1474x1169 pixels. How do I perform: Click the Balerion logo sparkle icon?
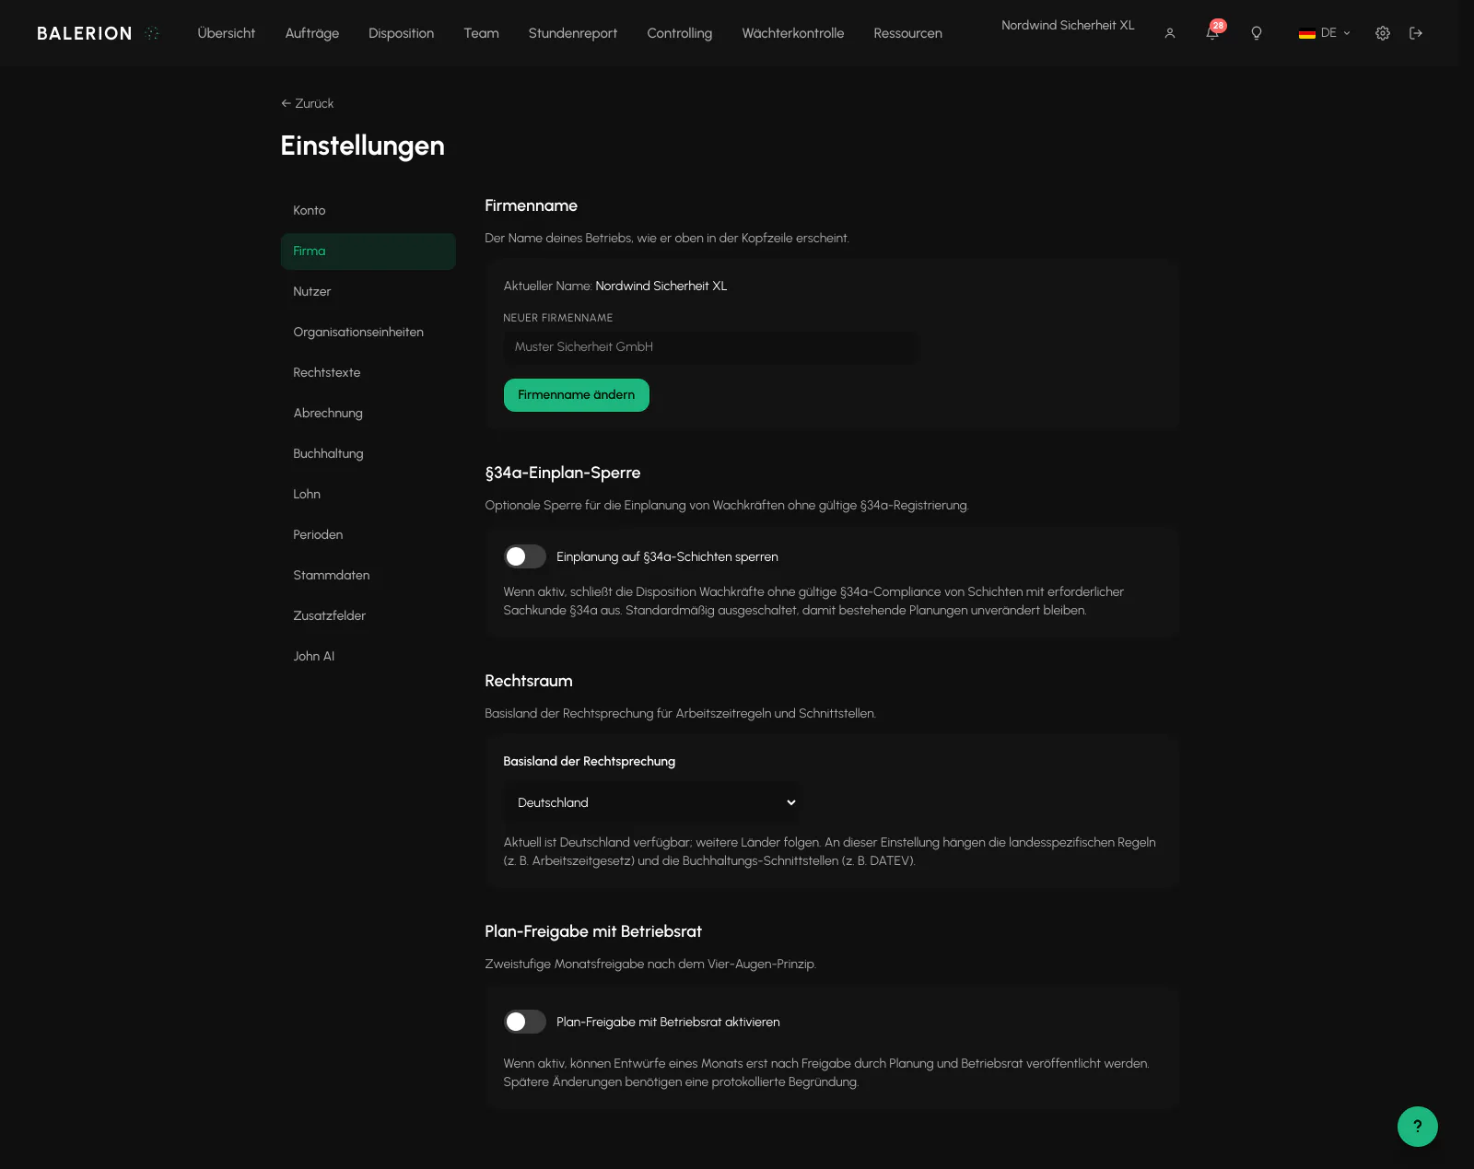152,33
